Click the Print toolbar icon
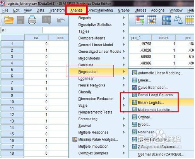This screenshot has height=159, width=195. 32,20
